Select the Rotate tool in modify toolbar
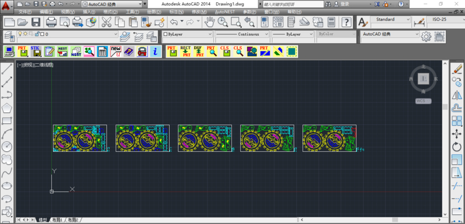This screenshot has width=465, height=224. point(457,147)
